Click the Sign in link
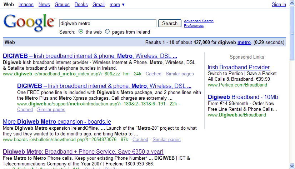This screenshot has height=169, width=295. (x=279, y=4)
